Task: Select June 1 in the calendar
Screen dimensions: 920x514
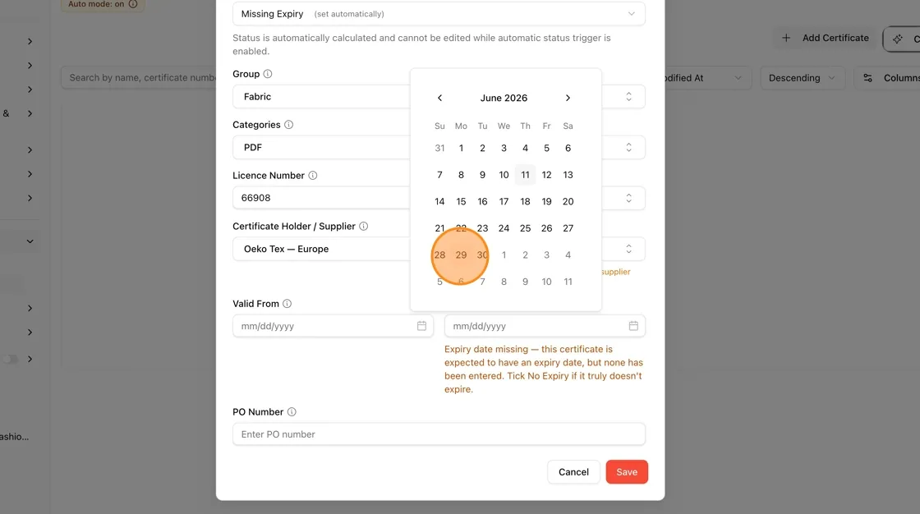Action: [x=461, y=148]
